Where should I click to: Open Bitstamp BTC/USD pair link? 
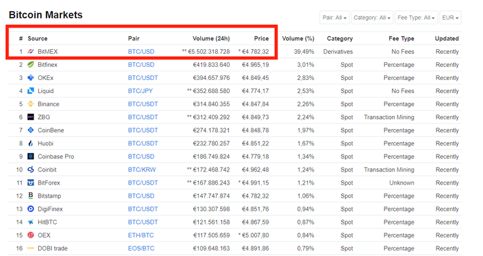tap(141, 196)
